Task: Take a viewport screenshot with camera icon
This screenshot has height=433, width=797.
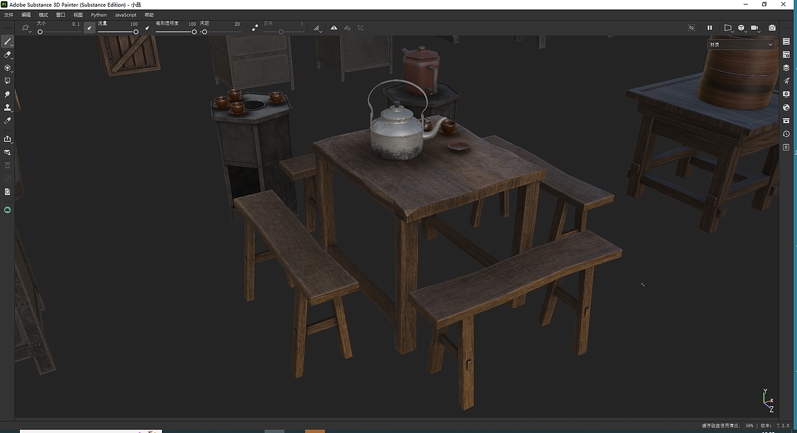Action: pyautogui.click(x=772, y=28)
